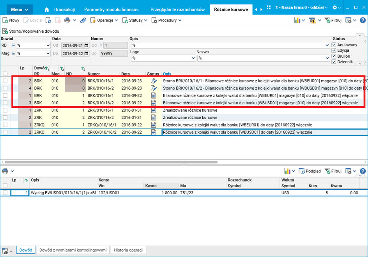Image resolution: width=368 pixels, height=257 pixels.
Task: Open the settings gear in title bar
Action: [335, 7]
